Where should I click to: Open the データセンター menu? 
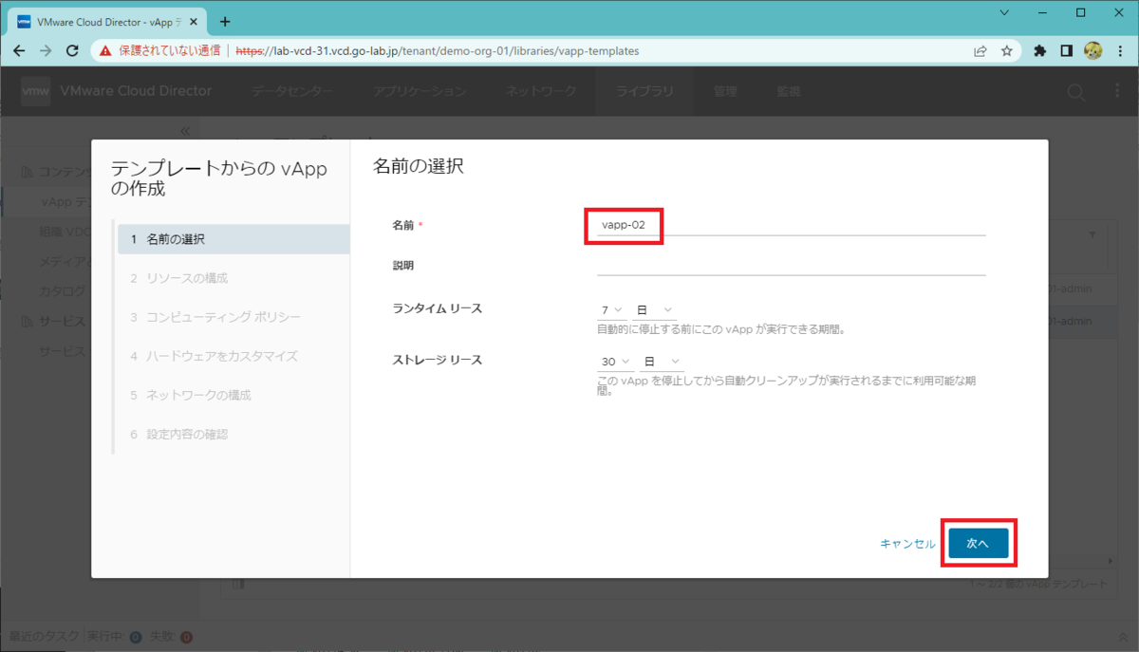pos(292,91)
